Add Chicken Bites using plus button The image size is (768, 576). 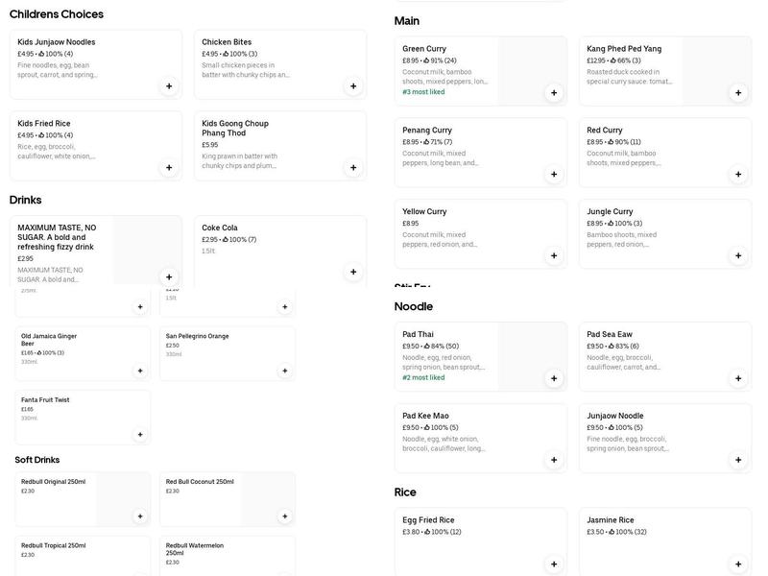pyautogui.click(x=353, y=86)
